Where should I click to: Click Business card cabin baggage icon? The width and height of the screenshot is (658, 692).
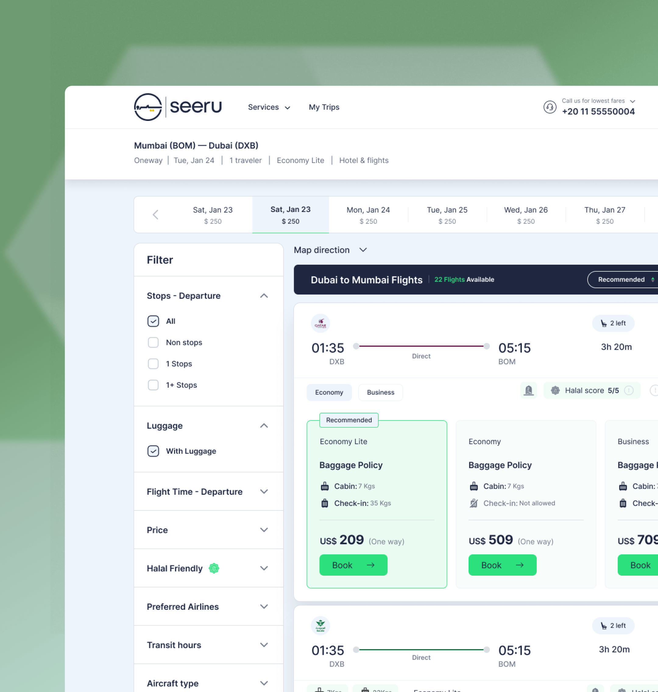[x=623, y=486]
